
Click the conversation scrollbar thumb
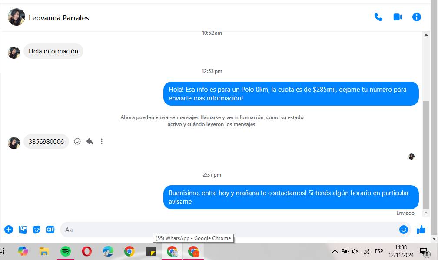pos(426,155)
